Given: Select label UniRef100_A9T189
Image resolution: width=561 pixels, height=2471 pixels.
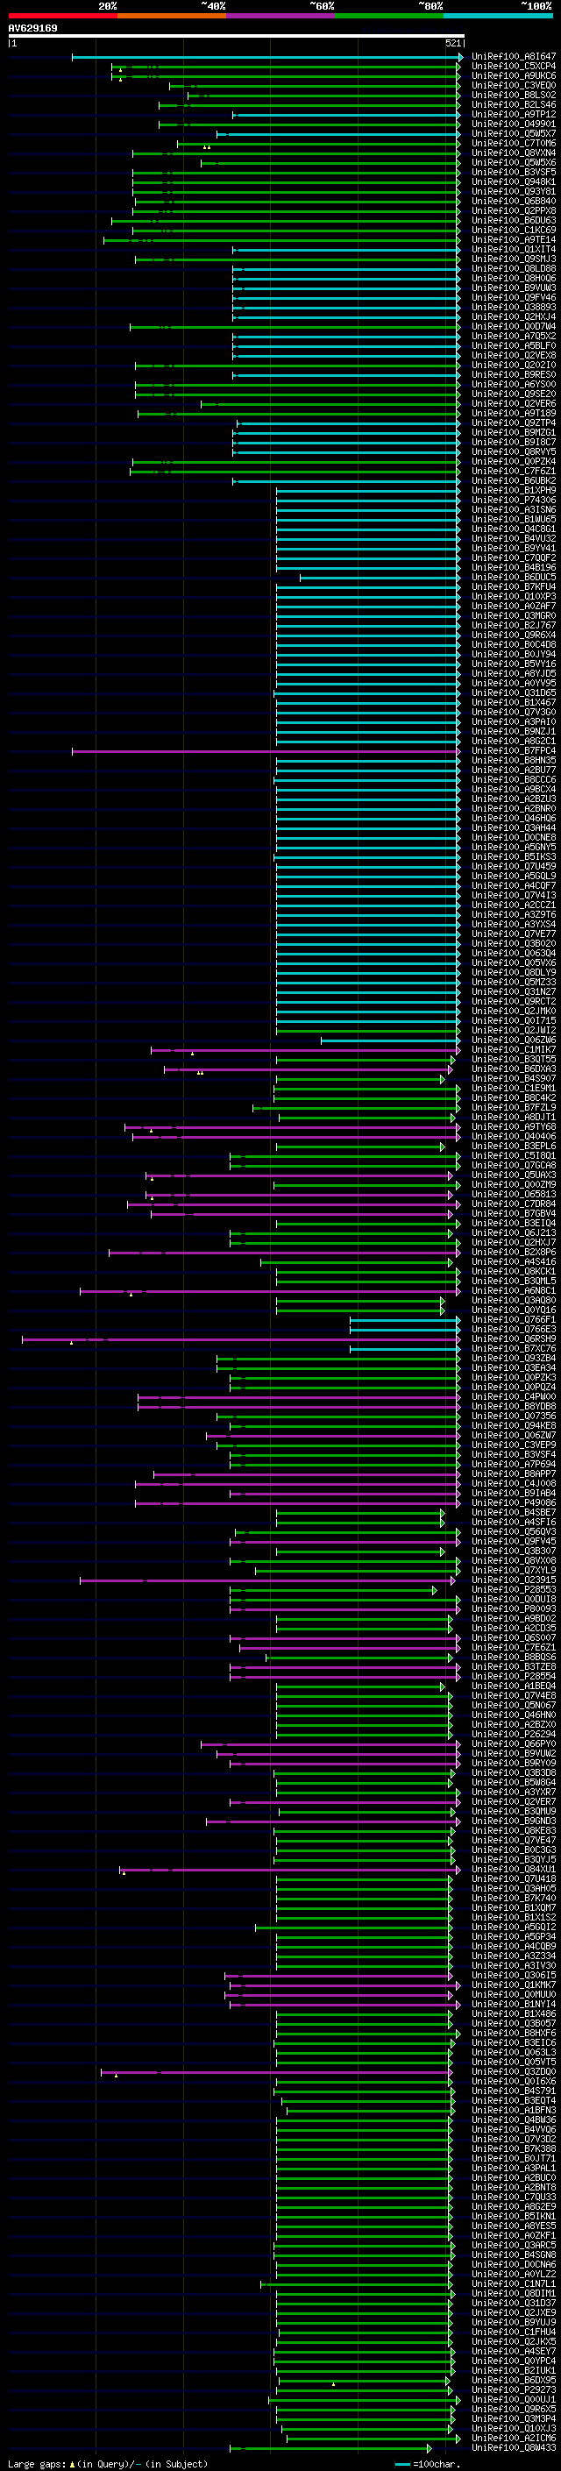Looking at the screenshot, I should tap(513, 414).
